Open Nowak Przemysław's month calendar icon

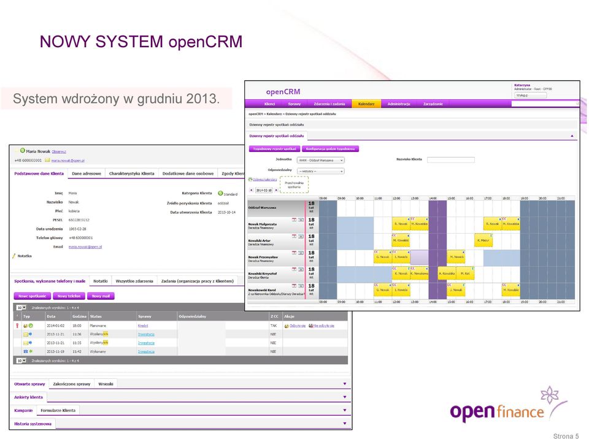[301, 253]
